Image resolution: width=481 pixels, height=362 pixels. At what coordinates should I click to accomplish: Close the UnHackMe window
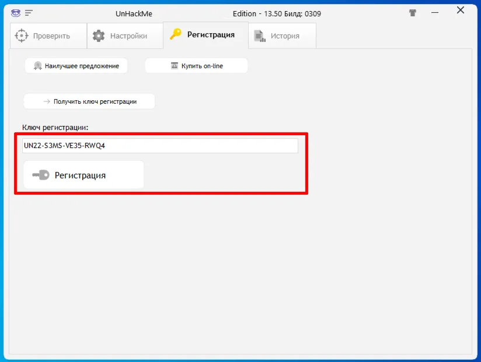point(461,10)
